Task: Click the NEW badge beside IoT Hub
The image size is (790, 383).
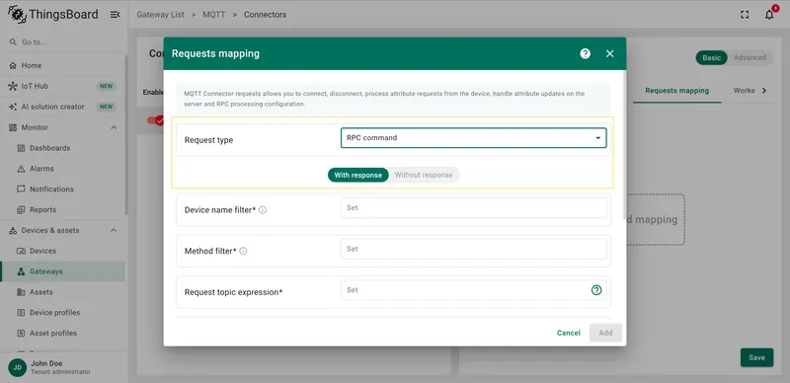Action: [x=107, y=86]
